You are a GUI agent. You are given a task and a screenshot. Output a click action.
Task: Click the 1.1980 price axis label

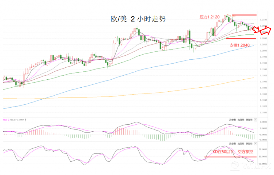tap(263, 57)
